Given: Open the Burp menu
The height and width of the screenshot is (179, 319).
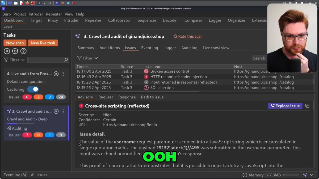Looking at the screenshot, I should [7, 14].
